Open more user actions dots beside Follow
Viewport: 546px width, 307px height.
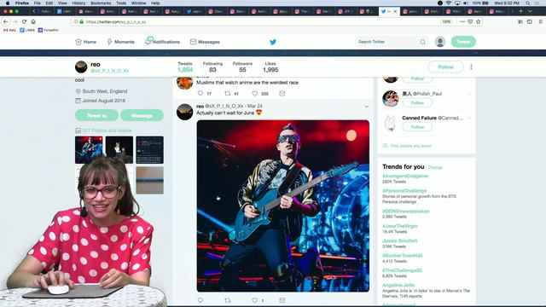coord(471,67)
